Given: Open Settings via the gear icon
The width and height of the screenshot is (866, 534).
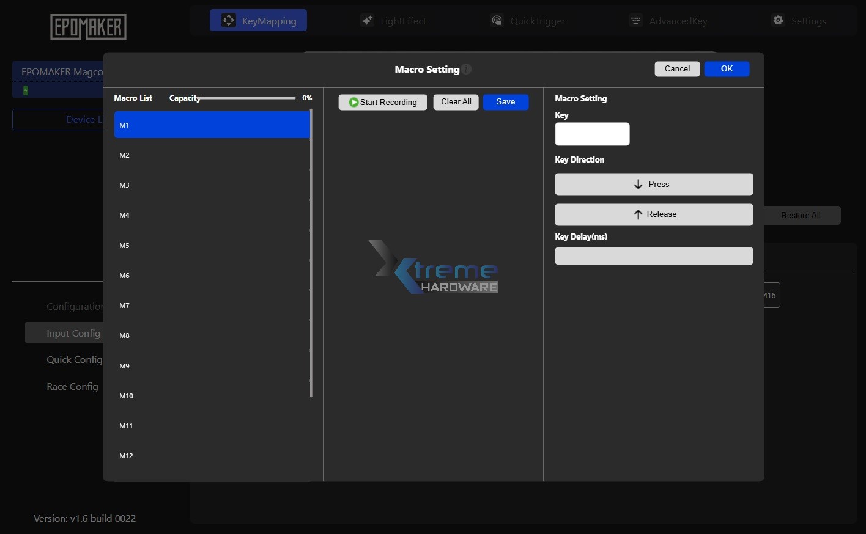Looking at the screenshot, I should click(778, 20).
